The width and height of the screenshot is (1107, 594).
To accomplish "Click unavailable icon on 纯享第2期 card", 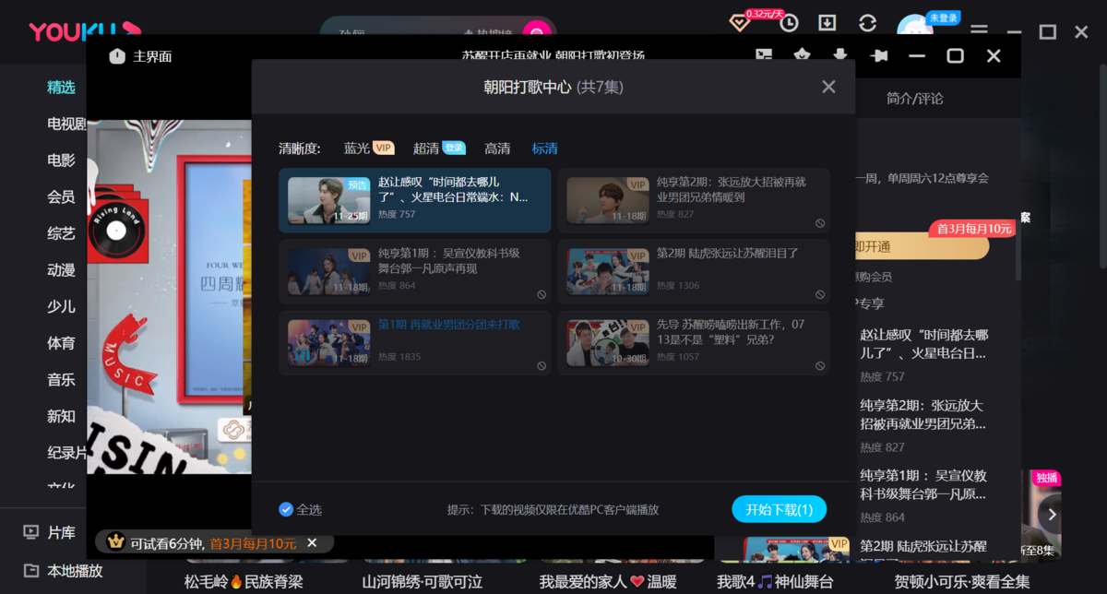I will coord(820,223).
